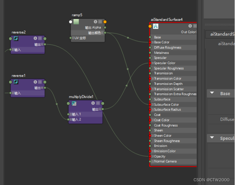Screen dimensions: 235x185
Task: Expand reverse2 输出 attribute plus box
Action: click(x=42, y=44)
